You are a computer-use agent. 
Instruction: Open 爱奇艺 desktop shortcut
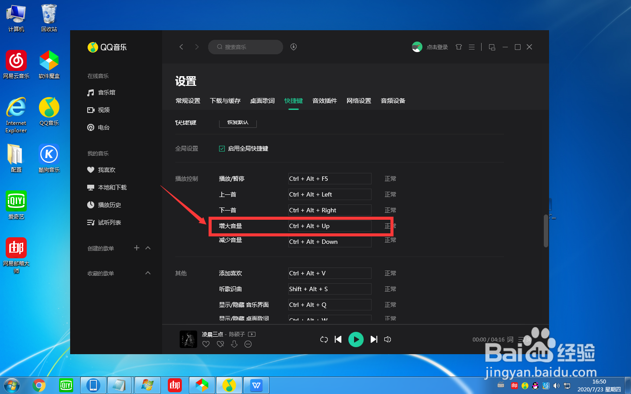pos(16,205)
